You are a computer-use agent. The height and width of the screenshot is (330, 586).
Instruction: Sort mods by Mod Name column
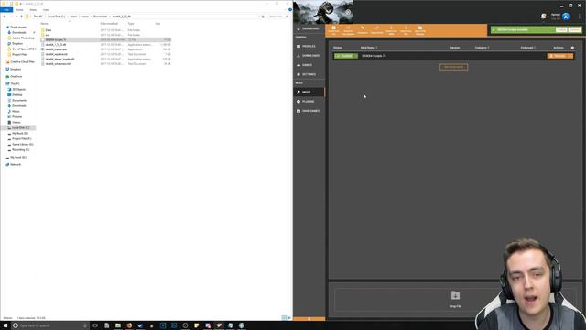369,48
